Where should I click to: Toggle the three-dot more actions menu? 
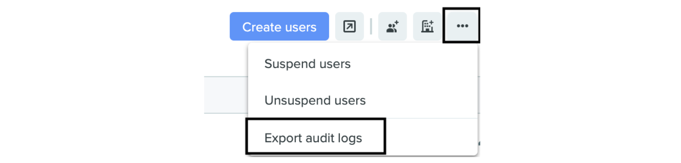[x=462, y=26]
